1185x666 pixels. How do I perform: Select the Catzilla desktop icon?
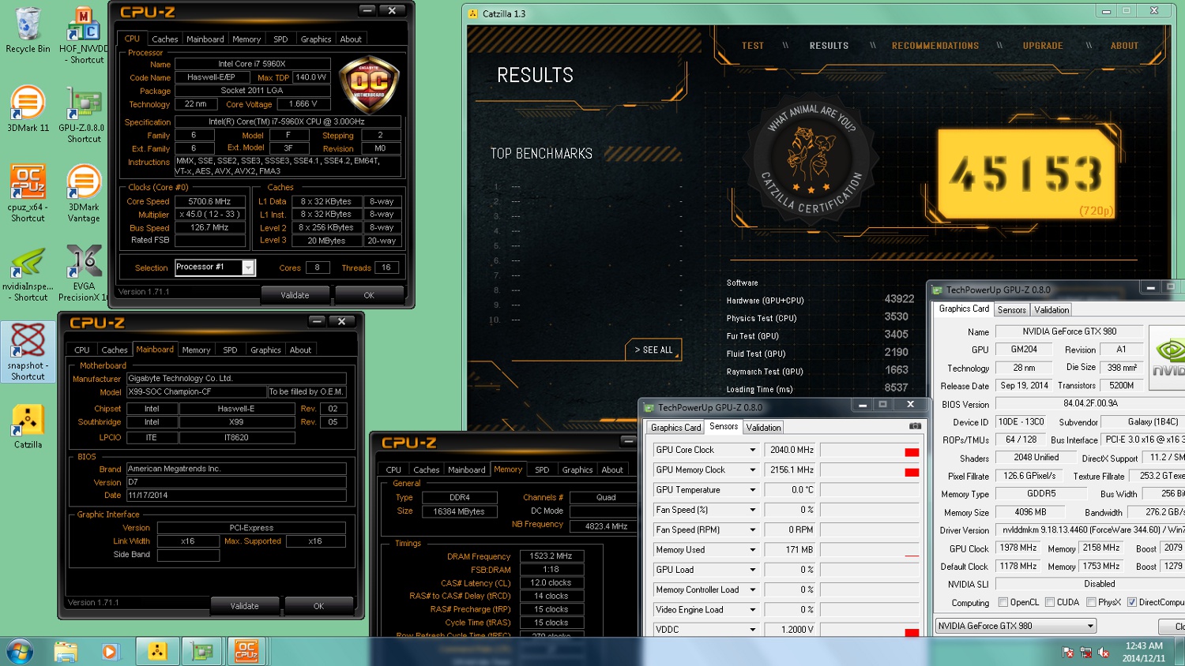coord(28,426)
